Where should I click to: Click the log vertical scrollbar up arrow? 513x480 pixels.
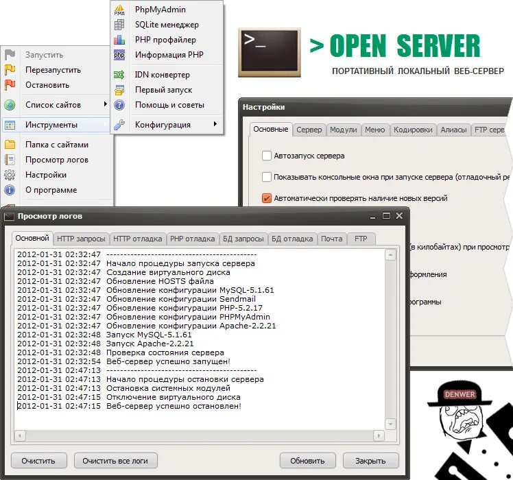pyautogui.click(x=390, y=255)
